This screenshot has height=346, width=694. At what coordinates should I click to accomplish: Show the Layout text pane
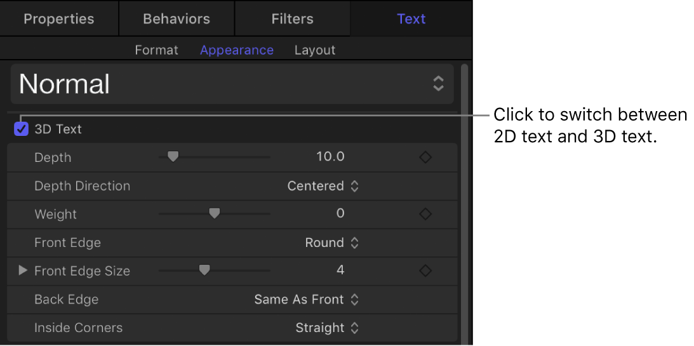point(315,50)
